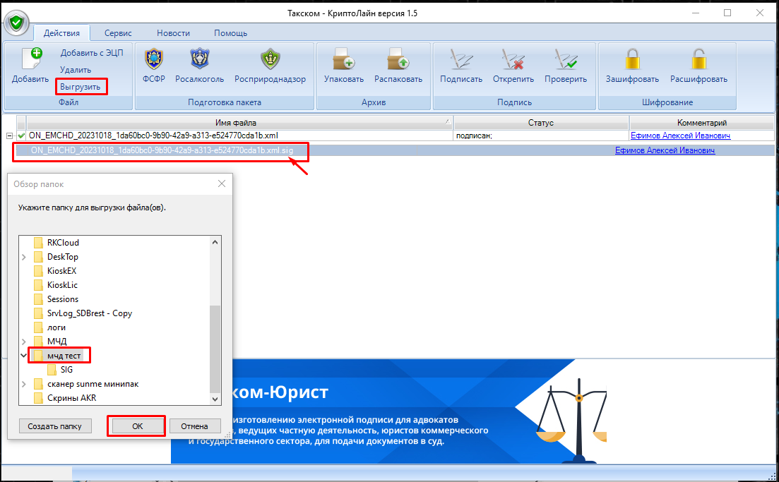
Task: Click the Создать папку button
Action: [54, 426]
